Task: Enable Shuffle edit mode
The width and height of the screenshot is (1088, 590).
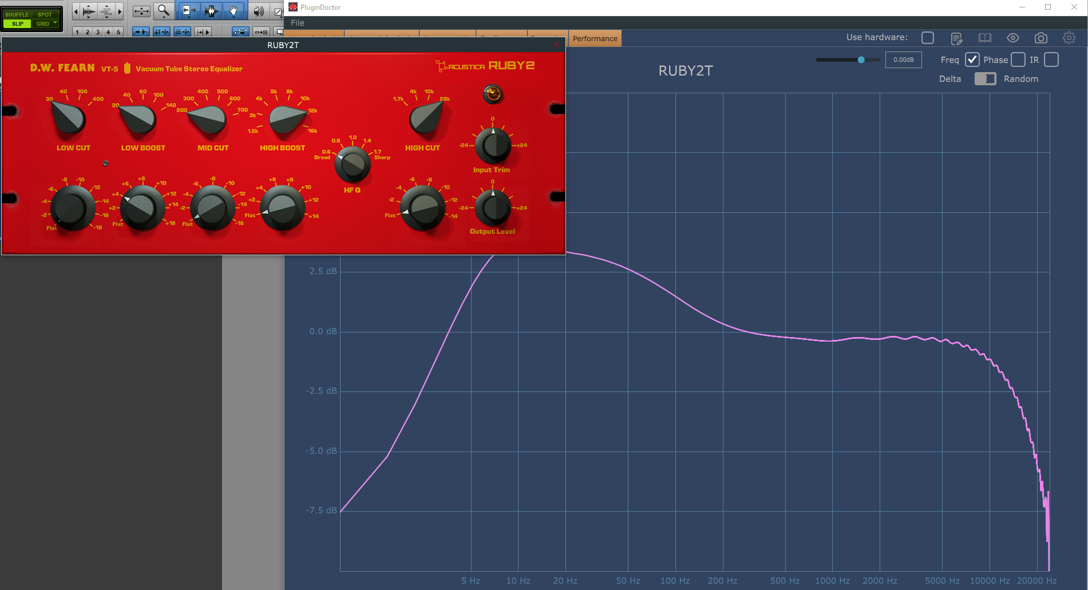Action: [x=17, y=14]
